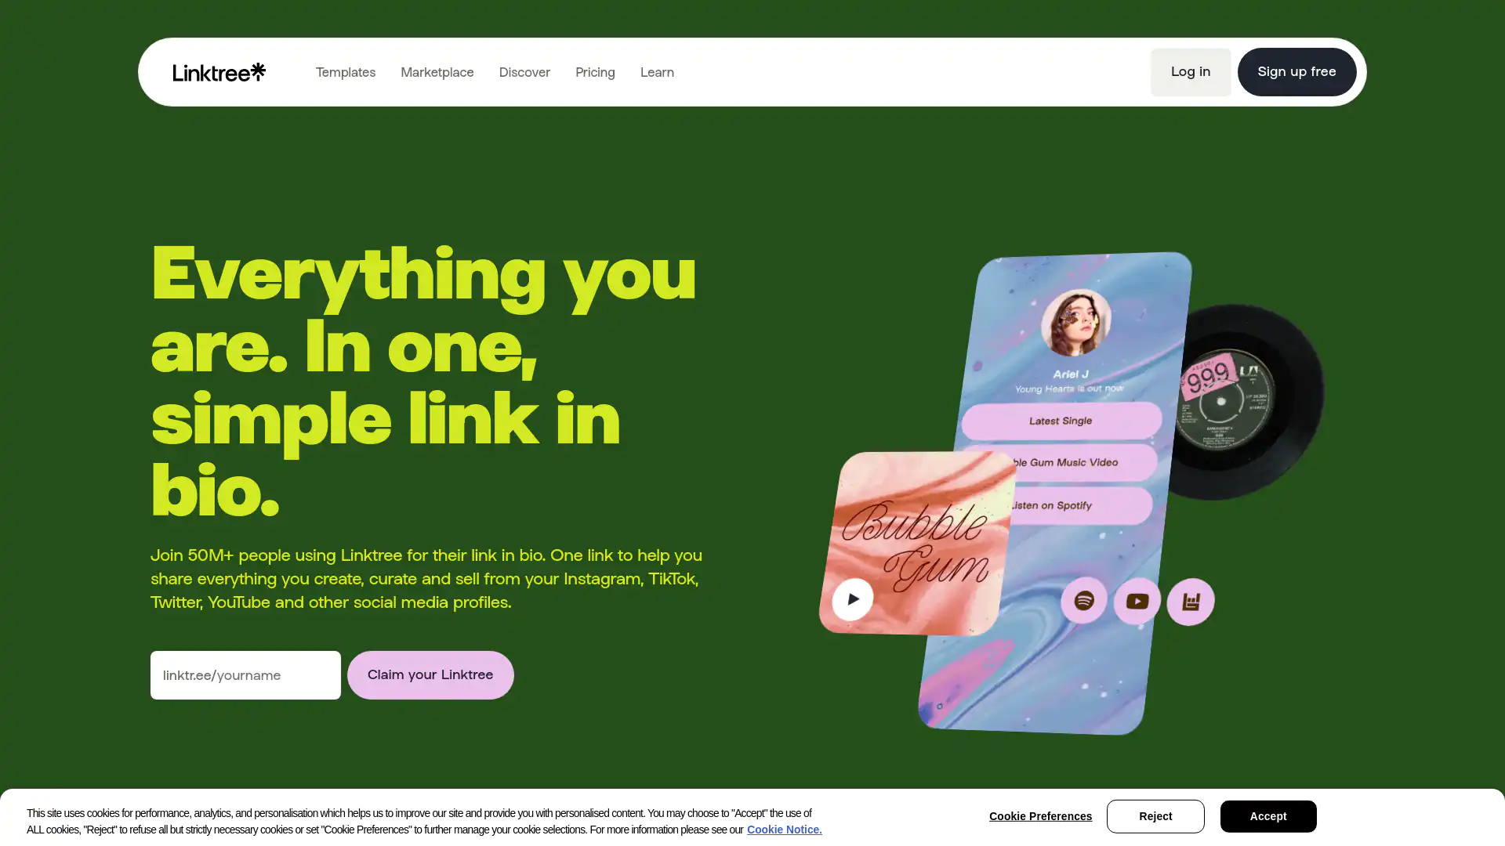
Task: Open the Templates menu item
Action: coord(346,72)
